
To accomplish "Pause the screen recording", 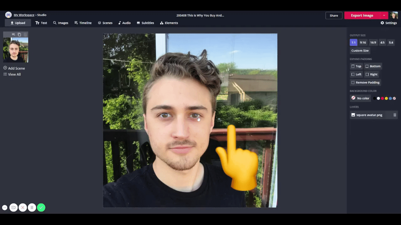I will (32, 207).
